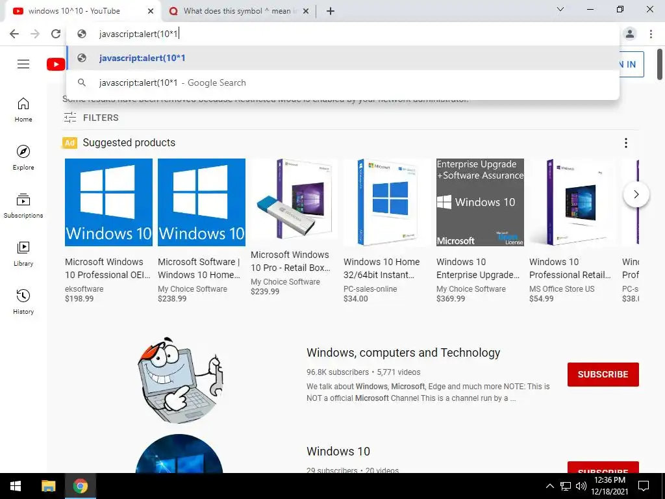Open Subscriptions in YouTube sidebar

coord(23,206)
